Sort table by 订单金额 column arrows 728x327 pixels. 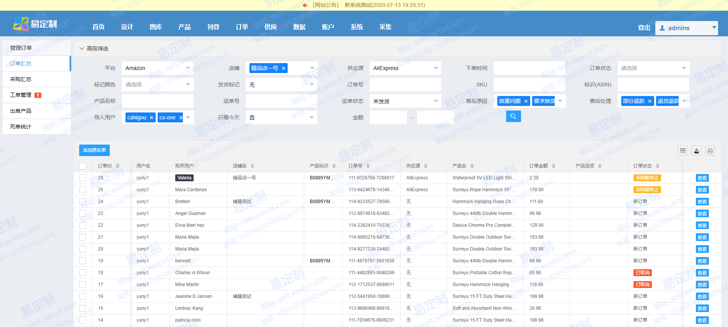tap(554, 166)
